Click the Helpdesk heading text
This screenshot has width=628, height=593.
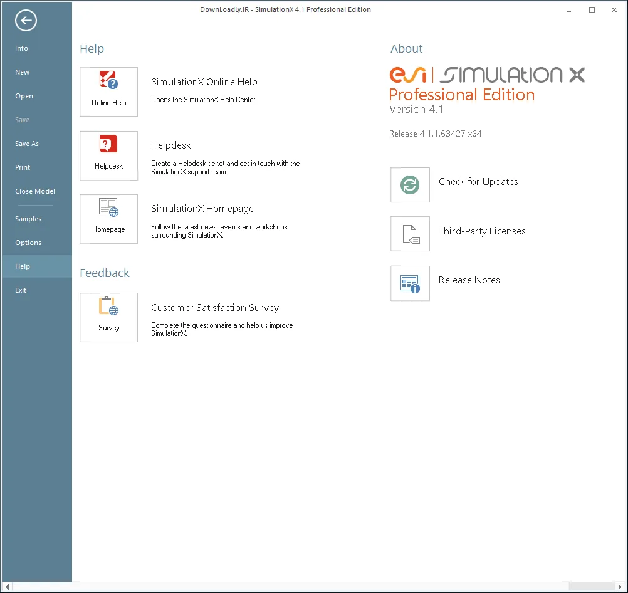(170, 145)
